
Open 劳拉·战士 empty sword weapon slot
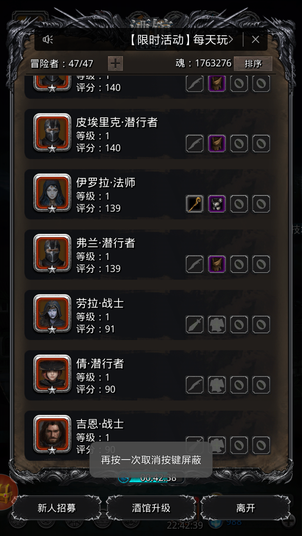tap(195, 324)
